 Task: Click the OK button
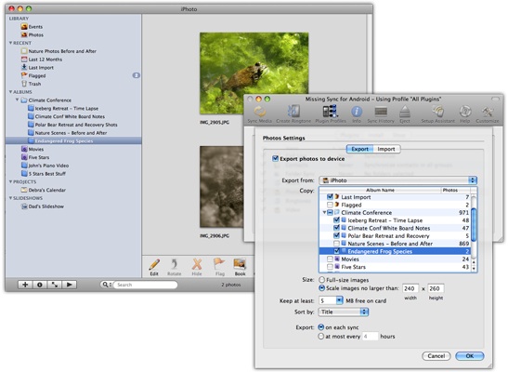469,356
